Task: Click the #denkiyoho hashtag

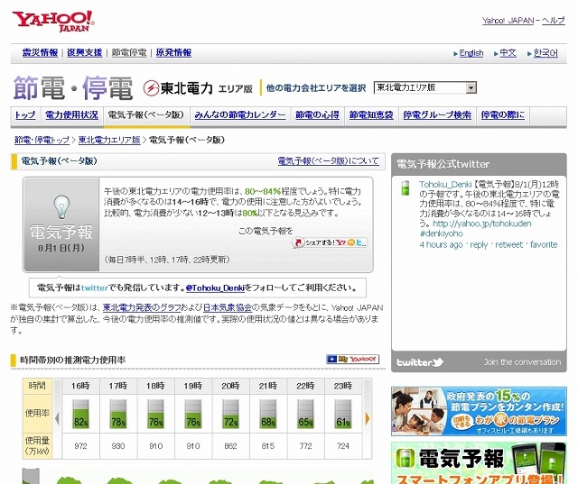Action: click(x=441, y=233)
